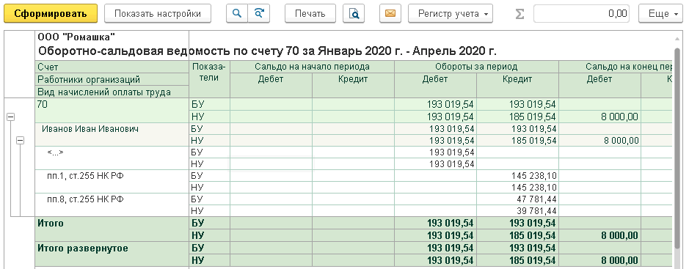Open print preview icon
Image resolution: width=689 pixels, height=269 pixels.
tap(354, 14)
